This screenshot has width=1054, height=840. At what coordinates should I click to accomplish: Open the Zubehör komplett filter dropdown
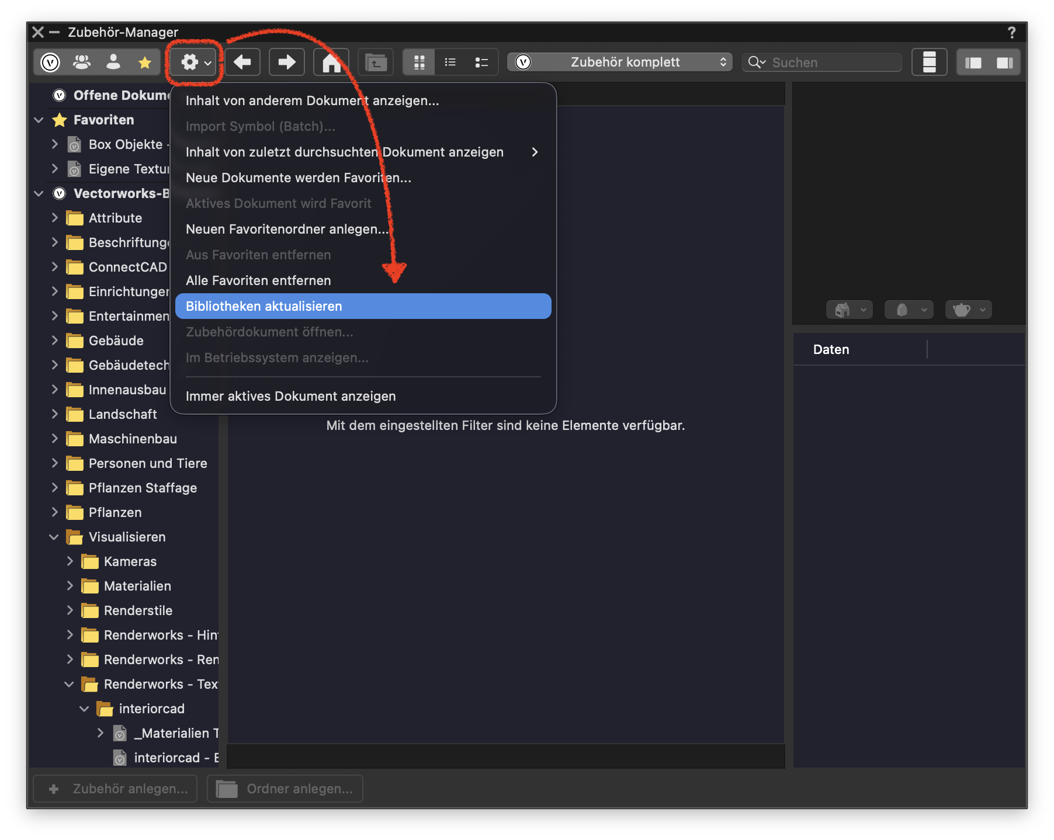pyautogui.click(x=620, y=62)
